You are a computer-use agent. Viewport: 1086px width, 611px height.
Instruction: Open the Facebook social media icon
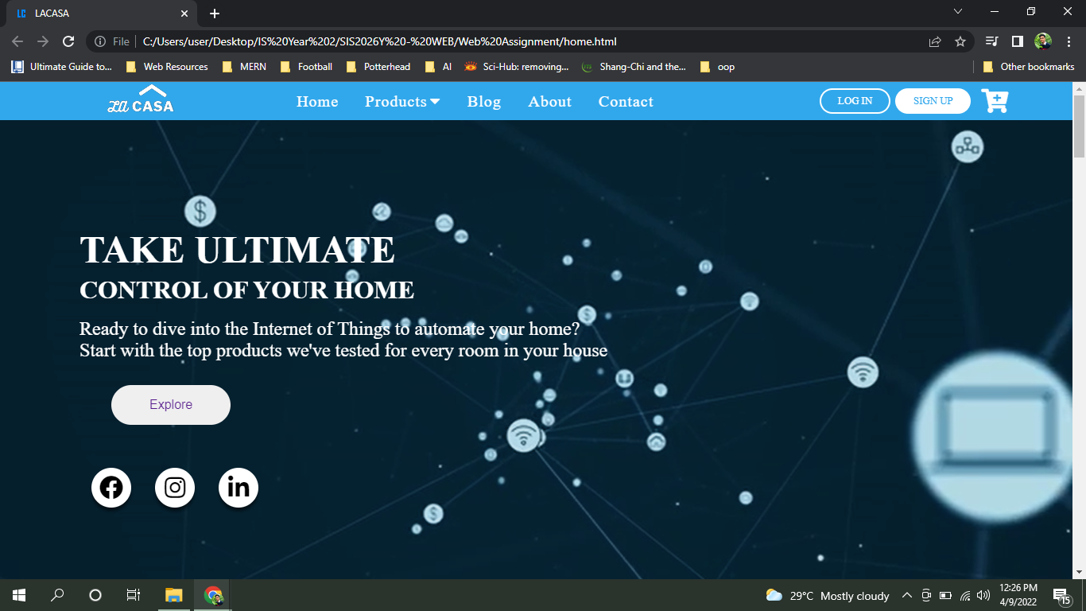(x=111, y=488)
